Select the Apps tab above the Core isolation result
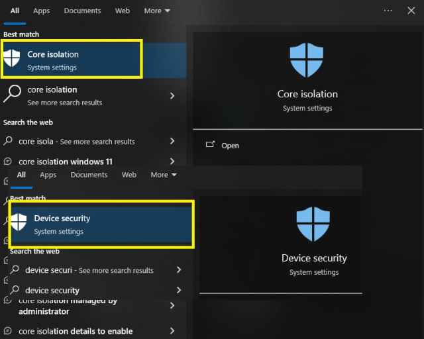 41,11
